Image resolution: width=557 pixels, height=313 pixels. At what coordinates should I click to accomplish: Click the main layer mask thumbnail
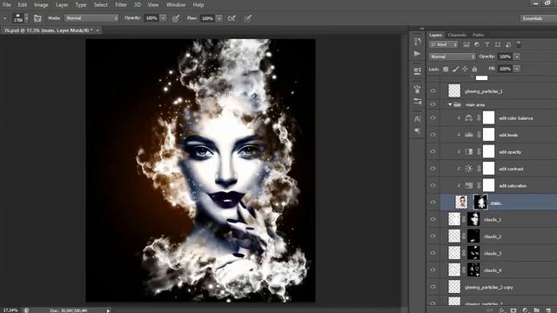(x=480, y=203)
